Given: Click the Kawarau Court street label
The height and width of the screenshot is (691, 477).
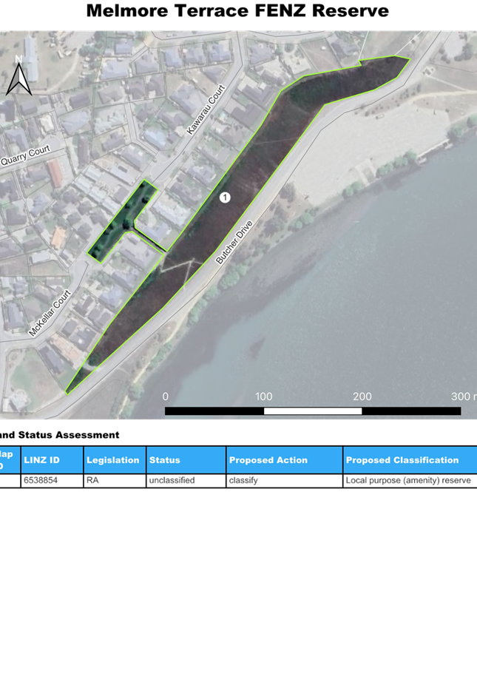Looking at the screenshot, I should click(206, 110).
